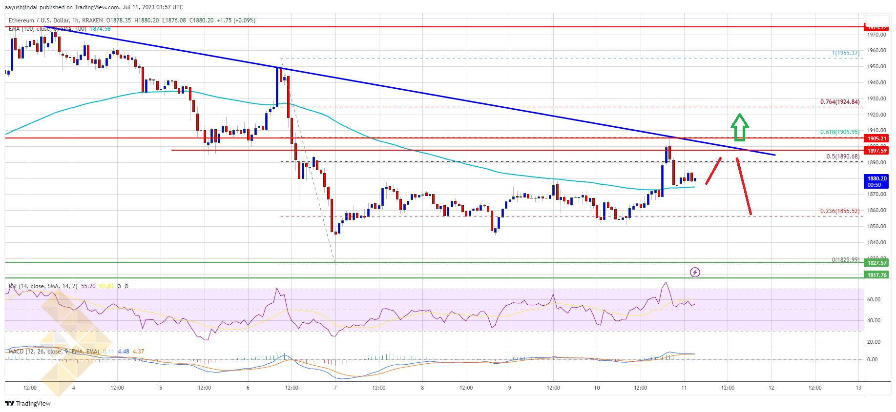
Task: Click the red 1905.21 price axis tag
Action: point(877,138)
